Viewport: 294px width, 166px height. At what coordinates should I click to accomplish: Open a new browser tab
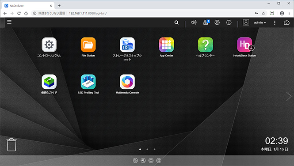59,6
